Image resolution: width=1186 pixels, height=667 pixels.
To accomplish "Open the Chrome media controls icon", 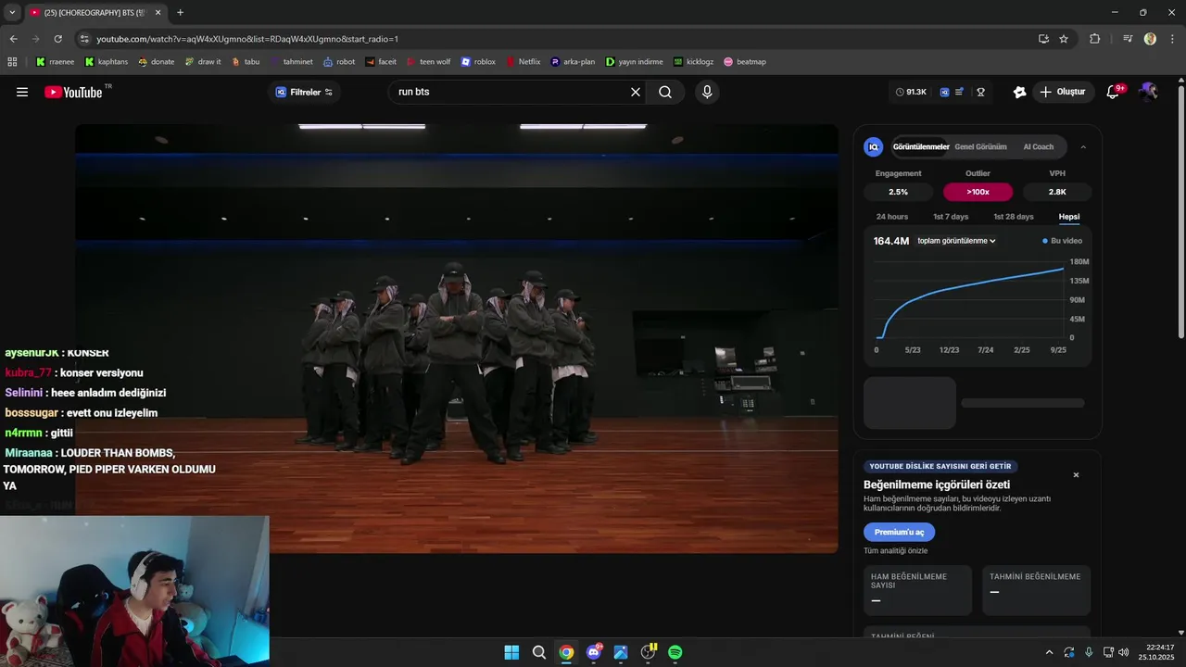I will point(1128,39).
